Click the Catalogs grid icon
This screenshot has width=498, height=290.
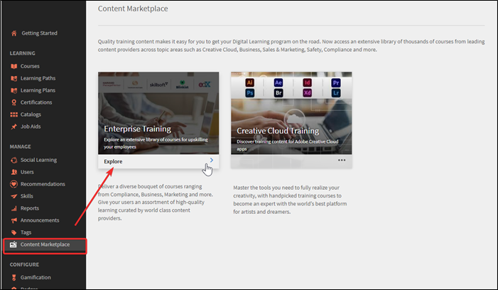(14, 114)
